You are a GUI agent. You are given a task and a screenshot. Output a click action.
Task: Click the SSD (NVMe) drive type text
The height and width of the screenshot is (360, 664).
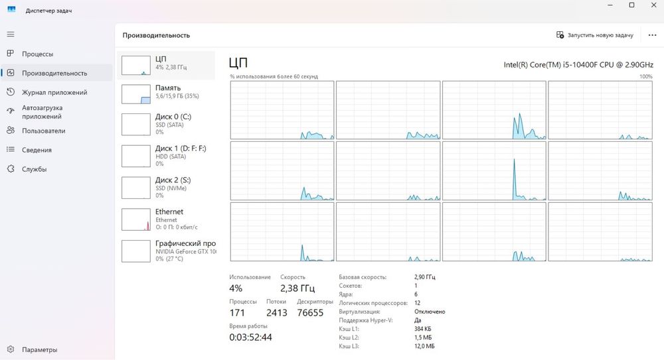[171, 188]
